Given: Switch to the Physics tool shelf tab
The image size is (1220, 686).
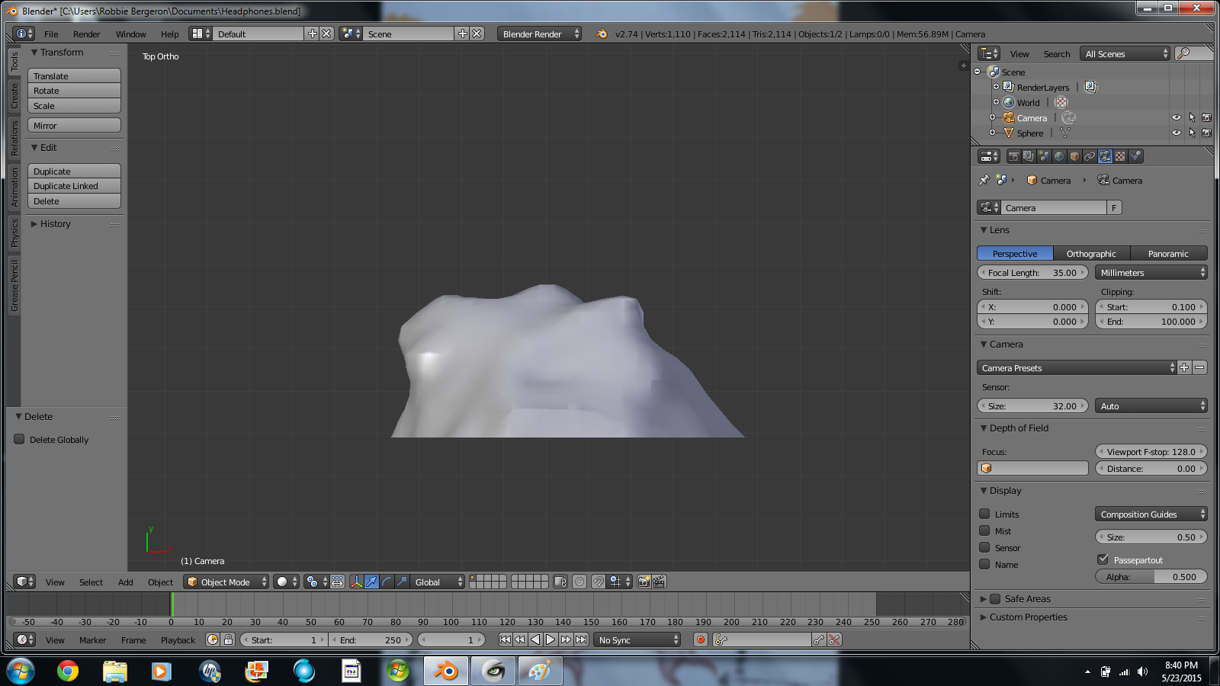Looking at the screenshot, I should (x=14, y=233).
